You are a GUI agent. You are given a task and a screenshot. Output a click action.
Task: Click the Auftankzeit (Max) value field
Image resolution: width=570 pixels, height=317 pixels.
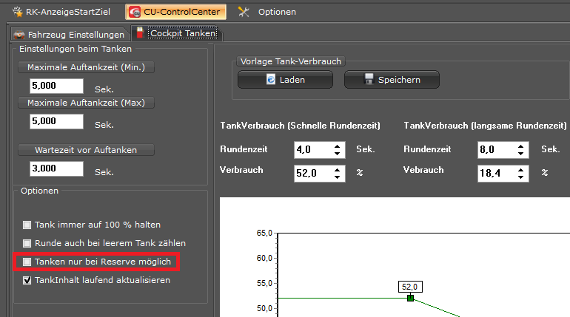pos(56,121)
